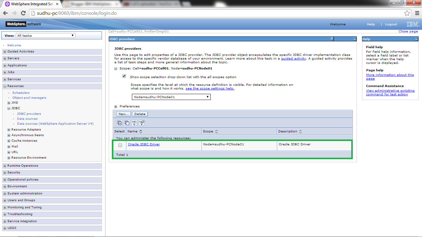
Task: Show the filter function for the table
Action: point(134,123)
